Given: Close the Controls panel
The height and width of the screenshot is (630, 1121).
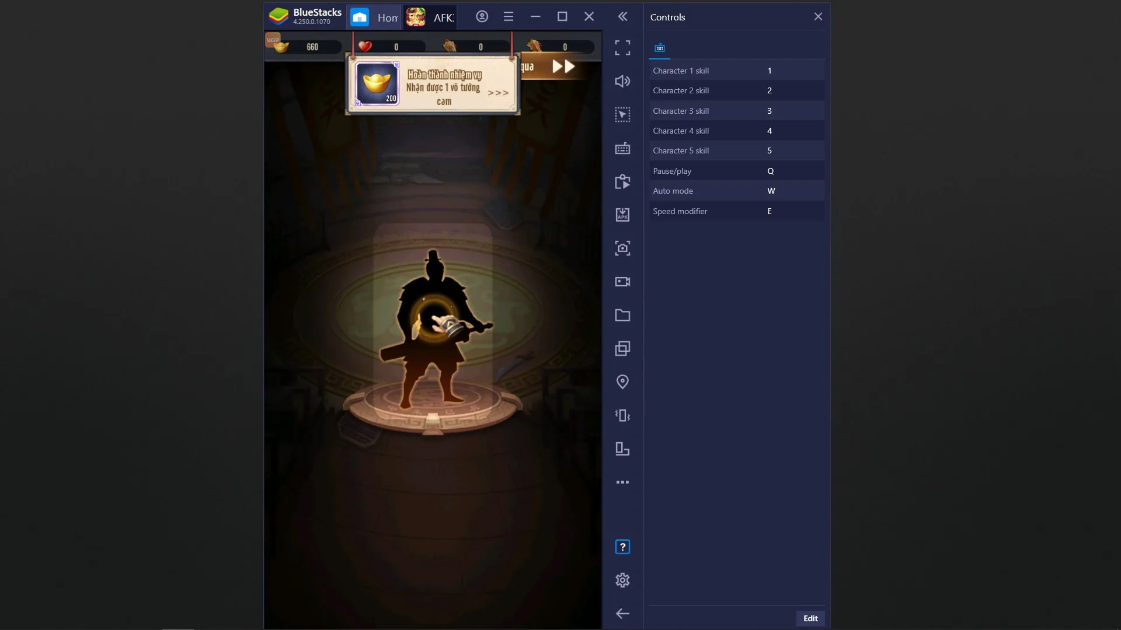Looking at the screenshot, I should [x=818, y=17].
